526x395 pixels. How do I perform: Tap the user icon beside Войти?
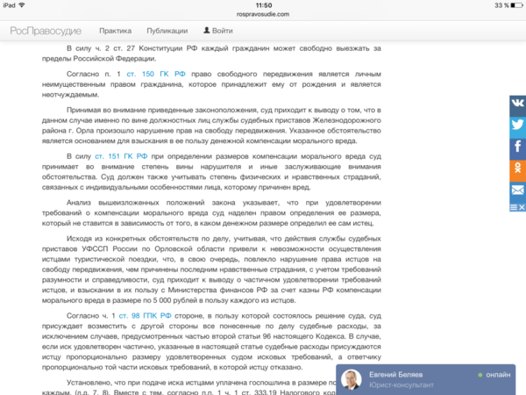click(x=207, y=30)
